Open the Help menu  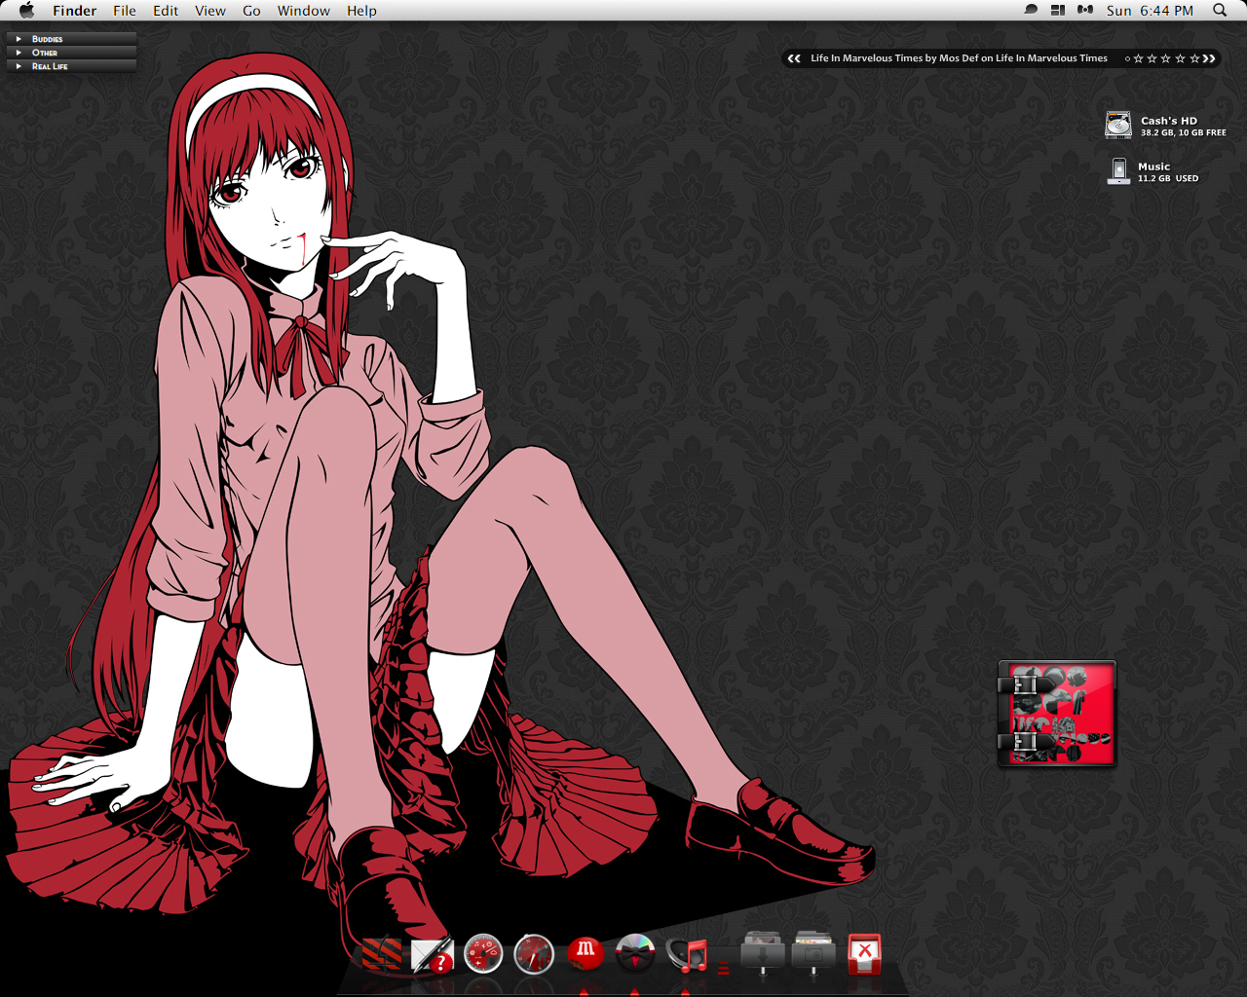pos(361,11)
